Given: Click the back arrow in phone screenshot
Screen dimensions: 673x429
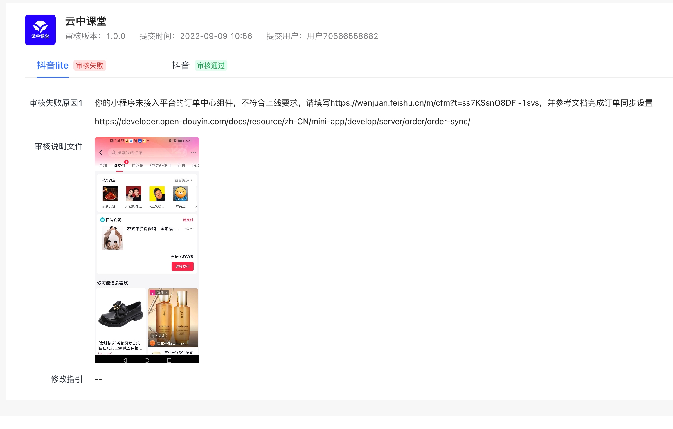Looking at the screenshot, I should [101, 152].
